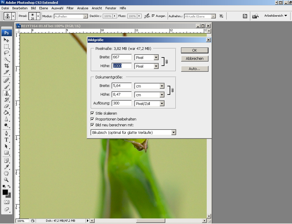This screenshot has width=292, height=224.
Task: Open the Pinsel brush preset picker
Action: click(38, 16)
